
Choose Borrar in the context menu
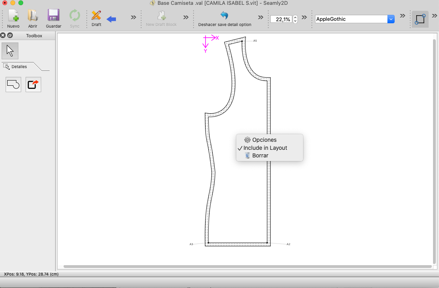[x=260, y=155]
